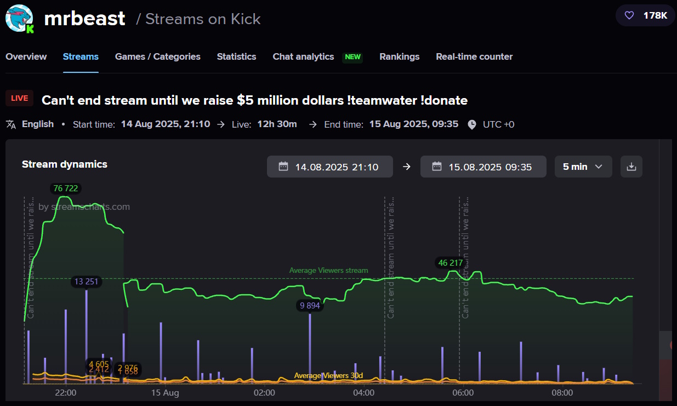Click the NEW badge beside Chat analytics
This screenshot has height=406, width=677.
(x=352, y=57)
